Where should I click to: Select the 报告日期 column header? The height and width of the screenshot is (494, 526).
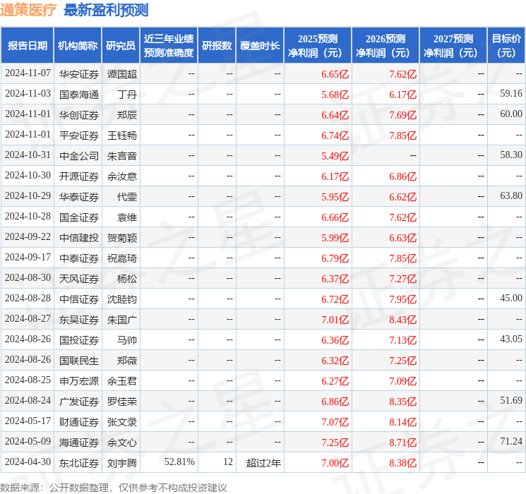pyautogui.click(x=27, y=46)
